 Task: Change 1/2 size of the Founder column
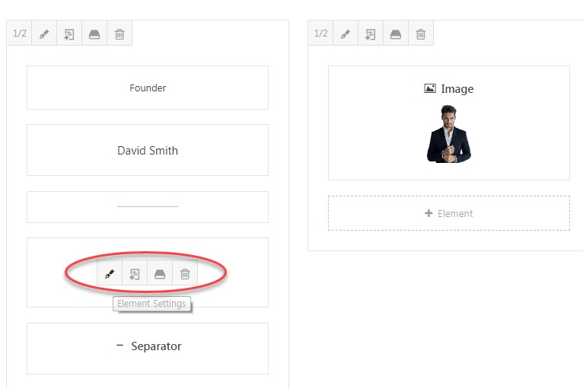pyautogui.click(x=19, y=33)
